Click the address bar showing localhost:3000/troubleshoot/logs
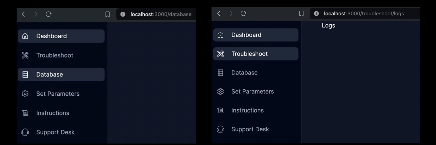This screenshot has width=436, height=145. pyautogui.click(x=364, y=14)
